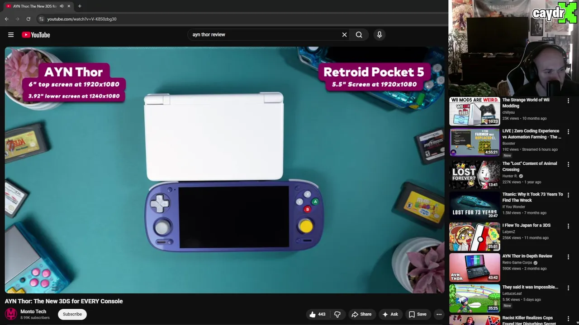Pause the playing video in player
The height and width of the screenshot is (325, 579).
[x=224, y=170]
